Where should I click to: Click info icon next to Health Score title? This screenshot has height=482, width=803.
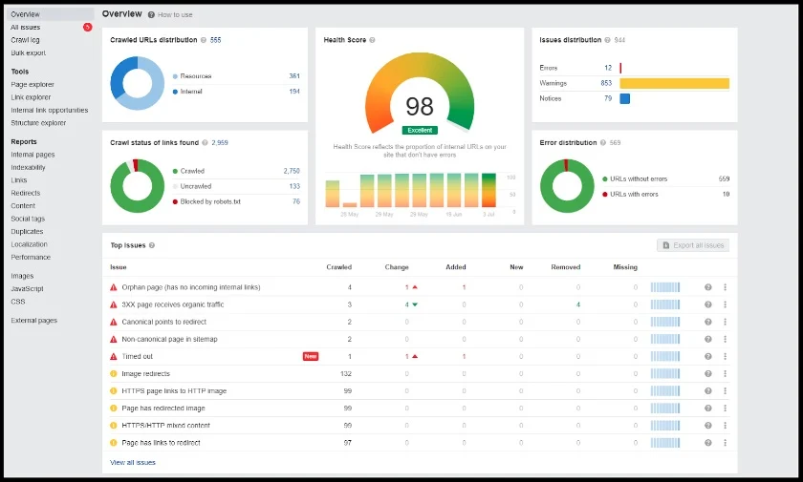click(372, 40)
